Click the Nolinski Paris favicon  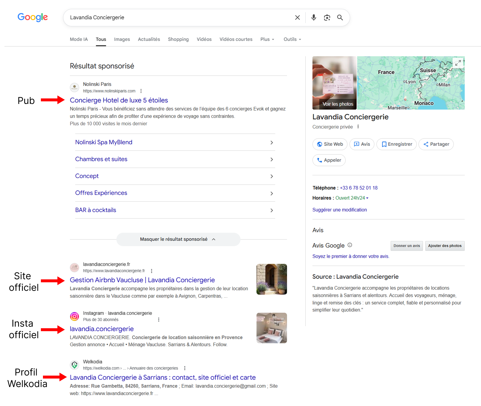coord(75,87)
